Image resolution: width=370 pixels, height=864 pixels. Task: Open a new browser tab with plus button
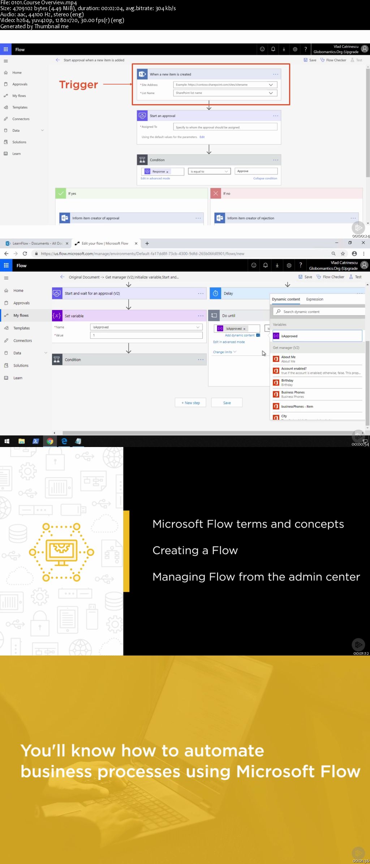pyautogui.click(x=147, y=244)
